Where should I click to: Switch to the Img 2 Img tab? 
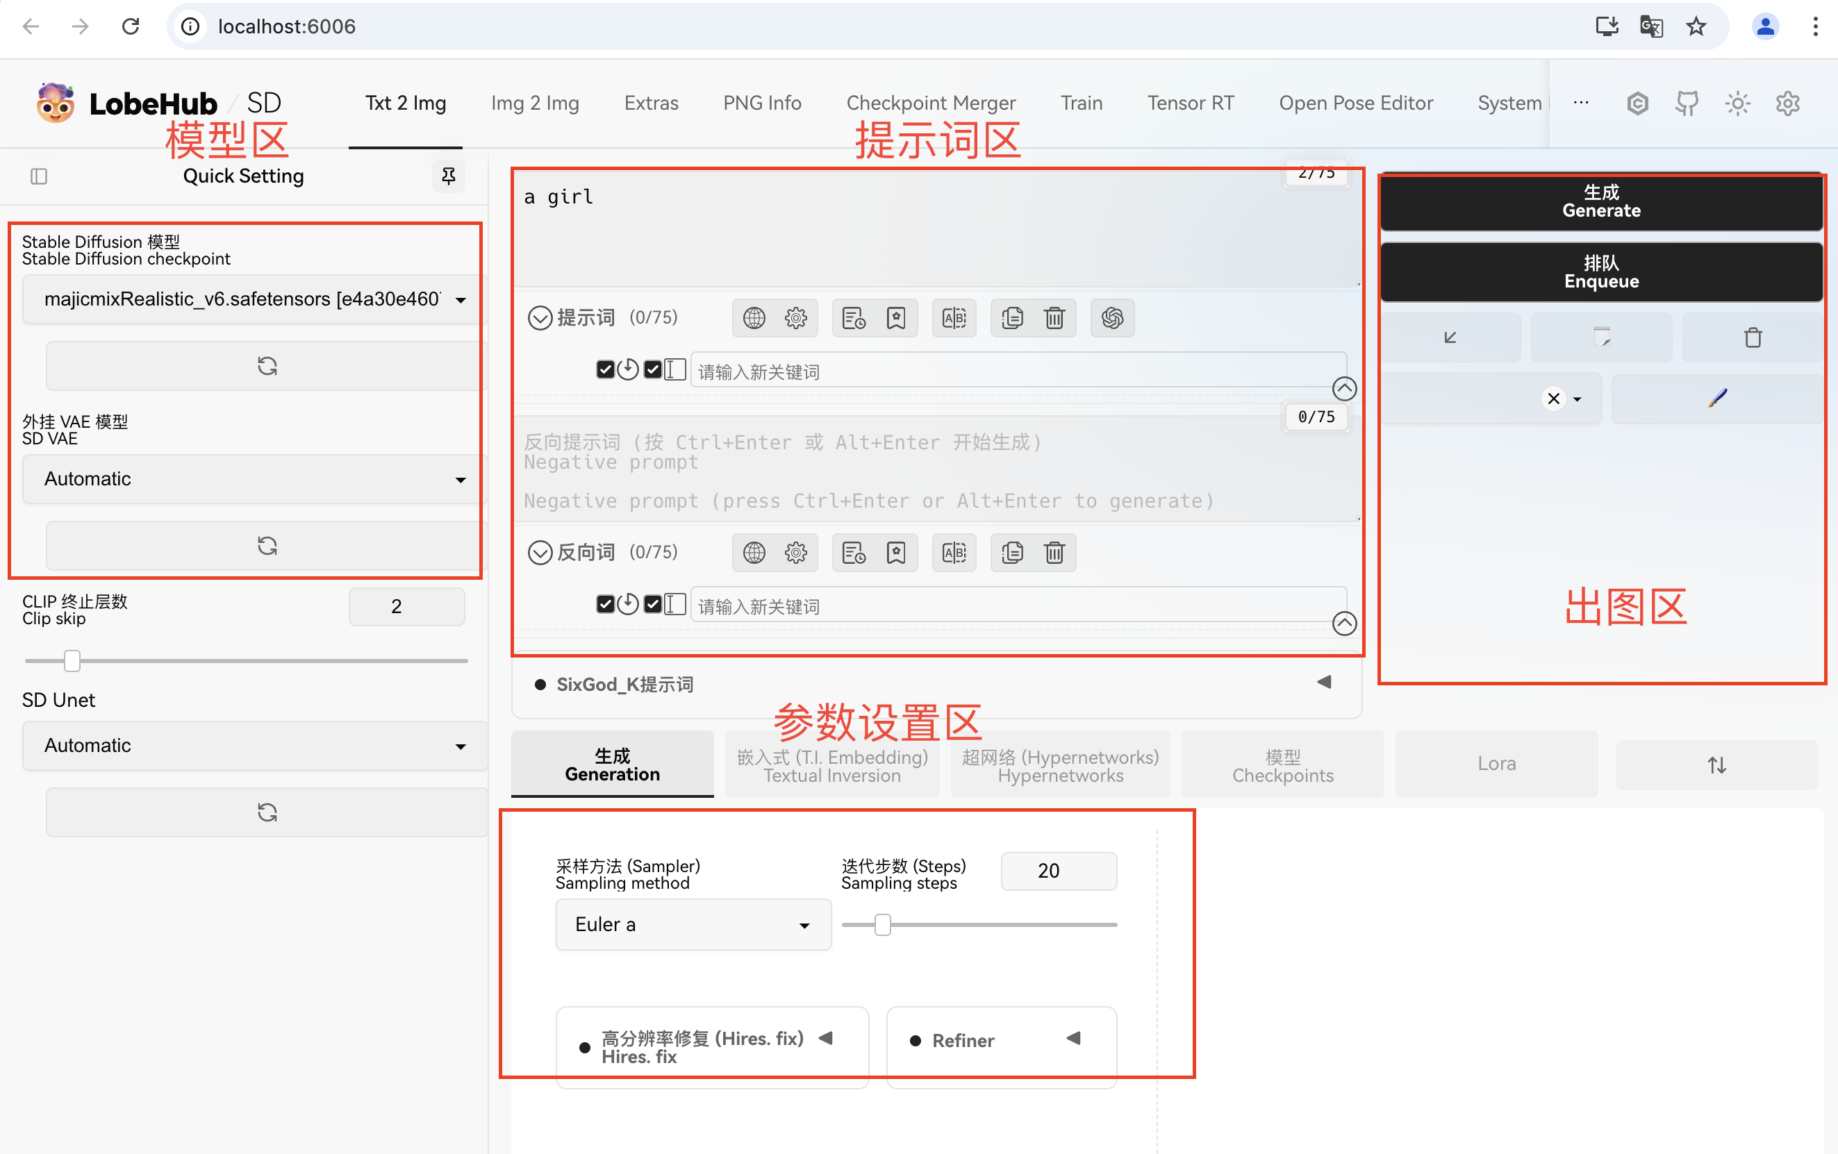534,103
